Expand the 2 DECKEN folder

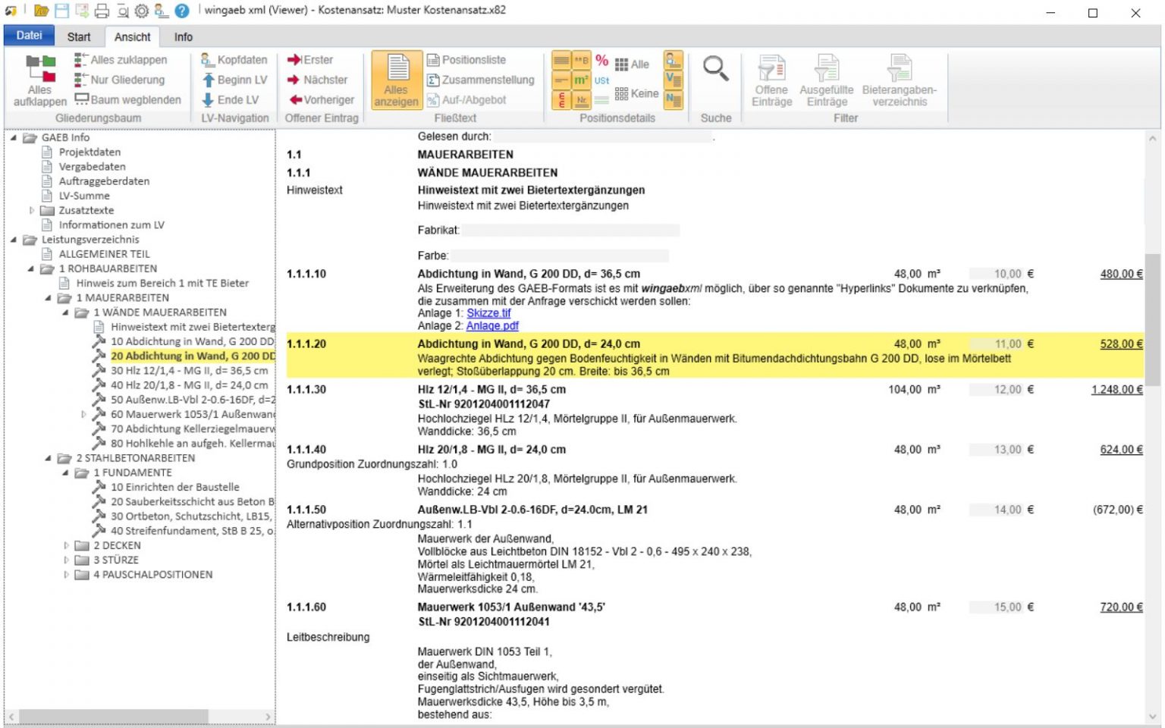pyautogui.click(x=67, y=544)
